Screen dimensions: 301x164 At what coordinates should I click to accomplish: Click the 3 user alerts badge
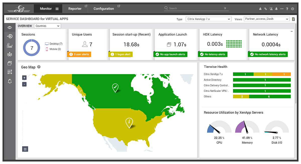(79, 54)
